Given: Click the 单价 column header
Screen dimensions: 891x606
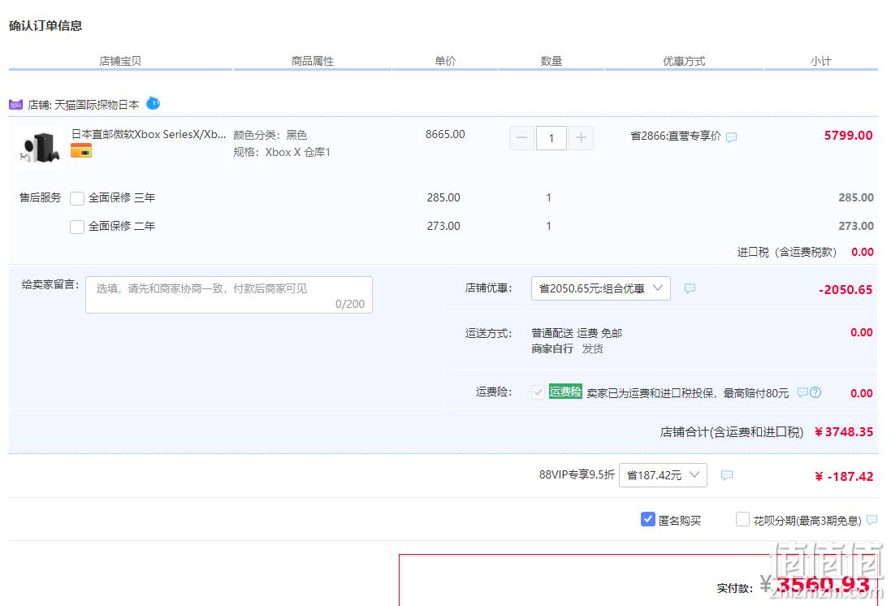Looking at the screenshot, I should tap(445, 61).
